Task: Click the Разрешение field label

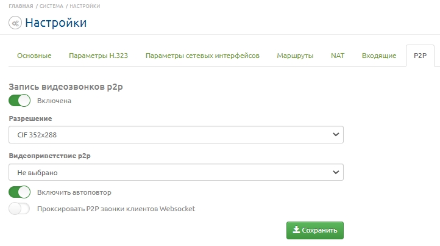Action: pos(30,118)
